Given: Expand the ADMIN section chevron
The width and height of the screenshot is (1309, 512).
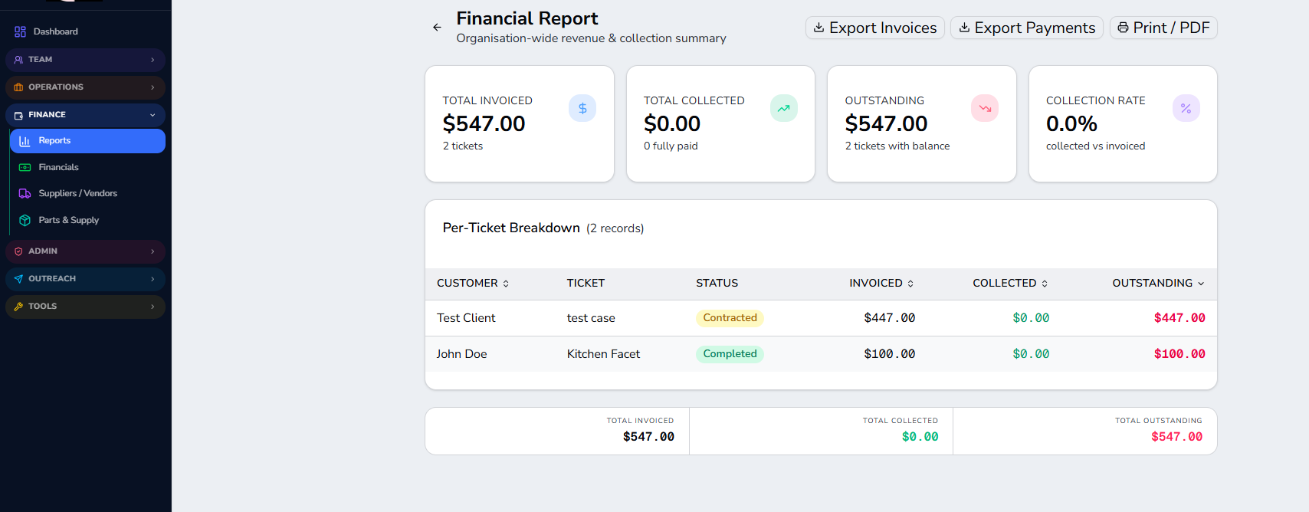Looking at the screenshot, I should coord(153,251).
